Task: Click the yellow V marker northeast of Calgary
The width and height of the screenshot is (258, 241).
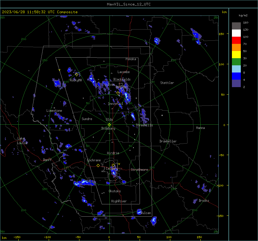Action: click(119, 164)
